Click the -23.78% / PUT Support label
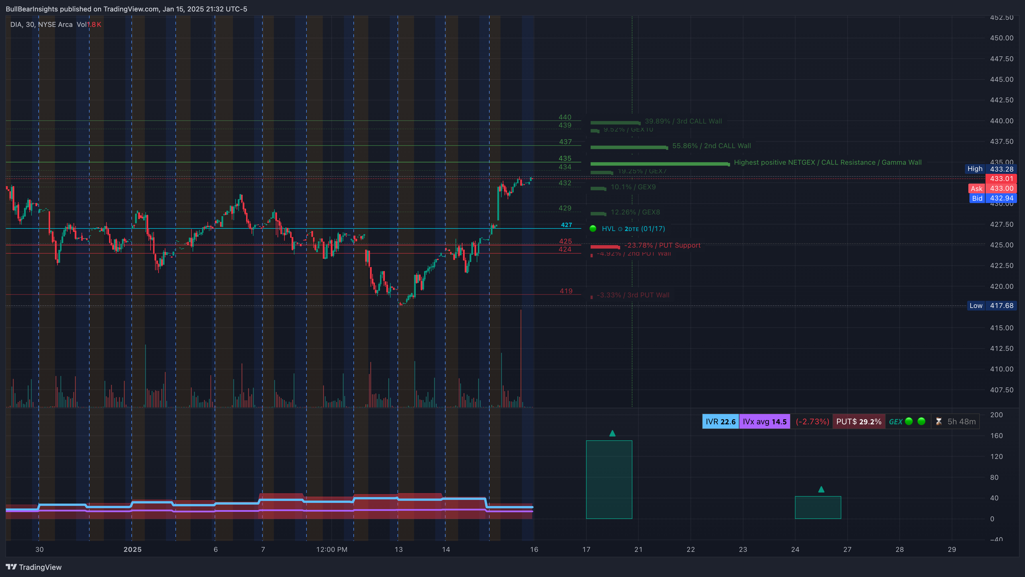The height and width of the screenshot is (577, 1025). (x=662, y=245)
